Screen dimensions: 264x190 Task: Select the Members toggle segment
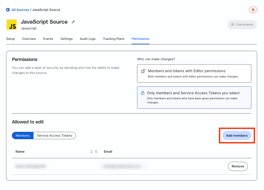23,136
